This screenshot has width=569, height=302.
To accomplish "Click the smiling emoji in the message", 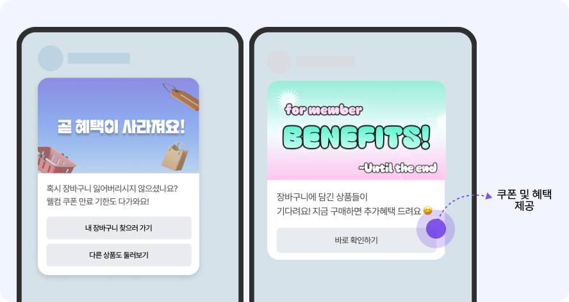I will [x=428, y=211].
